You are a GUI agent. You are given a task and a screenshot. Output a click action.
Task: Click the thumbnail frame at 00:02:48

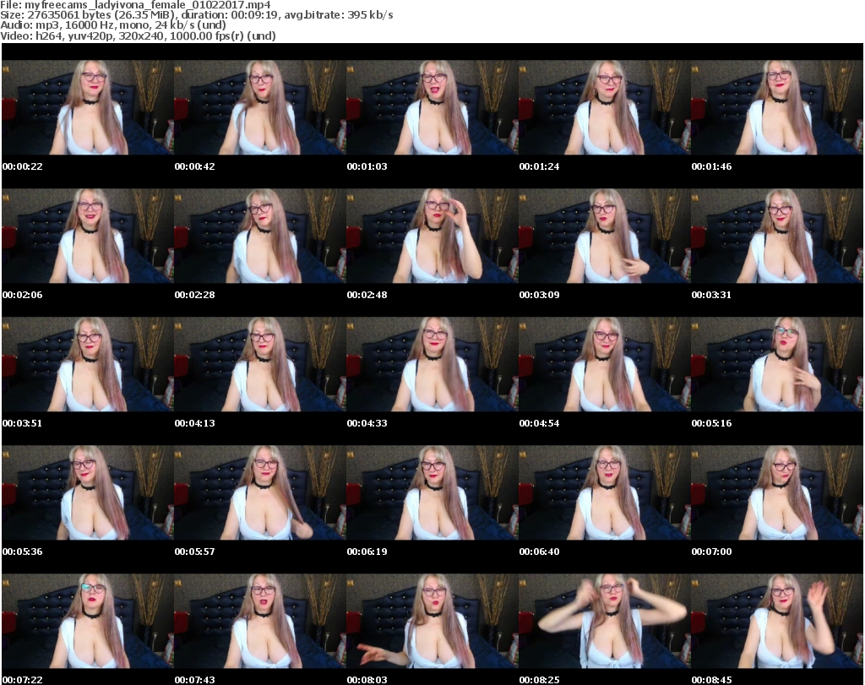432,236
